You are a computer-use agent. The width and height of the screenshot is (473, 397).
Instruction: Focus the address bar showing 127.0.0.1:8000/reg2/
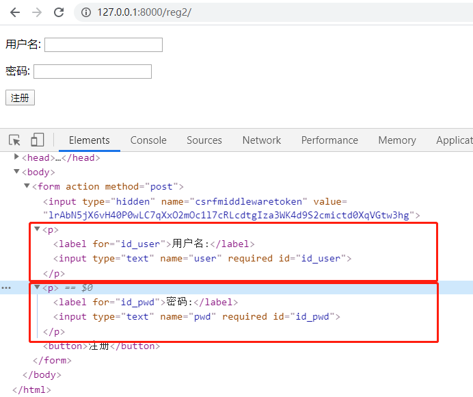click(x=273, y=12)
